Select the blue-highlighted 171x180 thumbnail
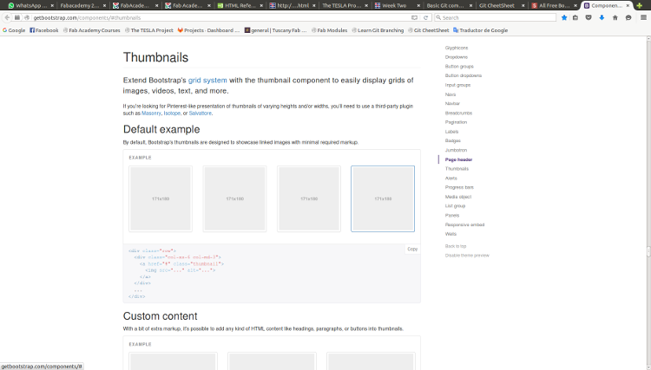The width and height of the screenshot is (651, 370). coord(383,199)
